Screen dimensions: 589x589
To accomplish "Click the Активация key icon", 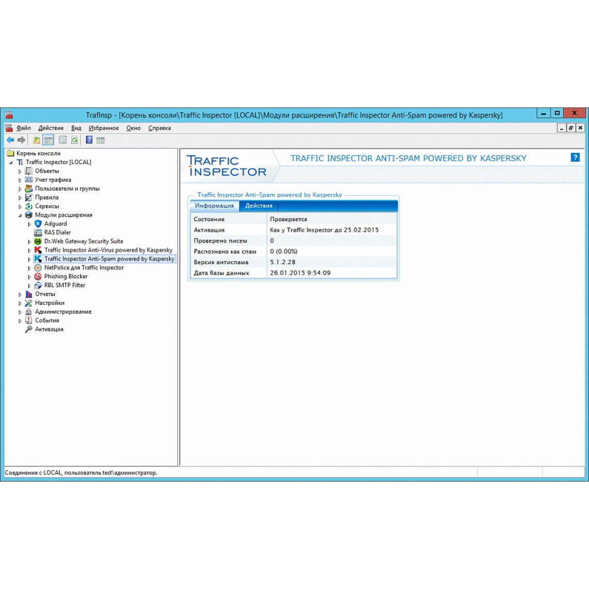I will 28,329.
